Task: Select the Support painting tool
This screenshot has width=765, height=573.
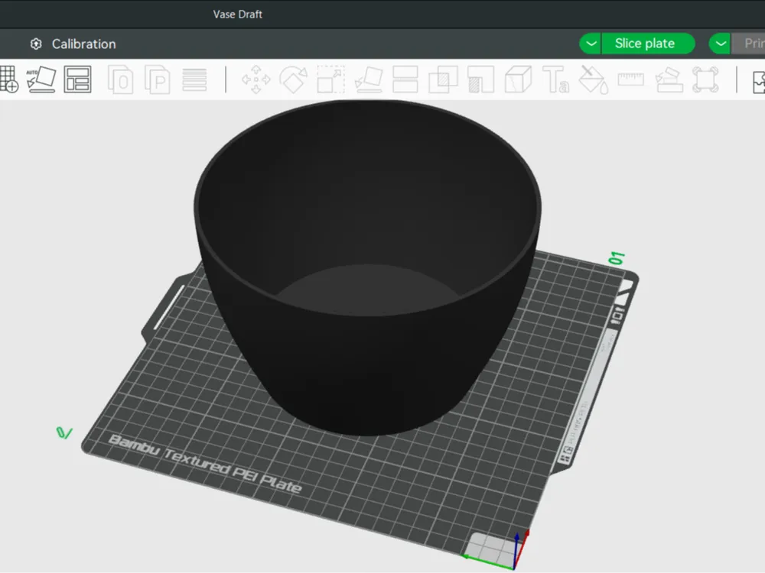Action: pyautogui.click(x=480, y=79)
